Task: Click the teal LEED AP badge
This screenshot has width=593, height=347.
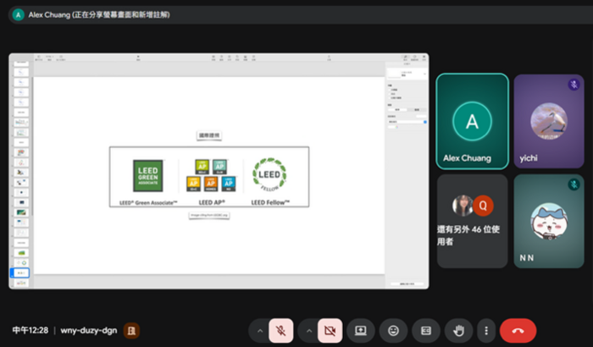Action: pyautogui.click(x=219, y=167)
